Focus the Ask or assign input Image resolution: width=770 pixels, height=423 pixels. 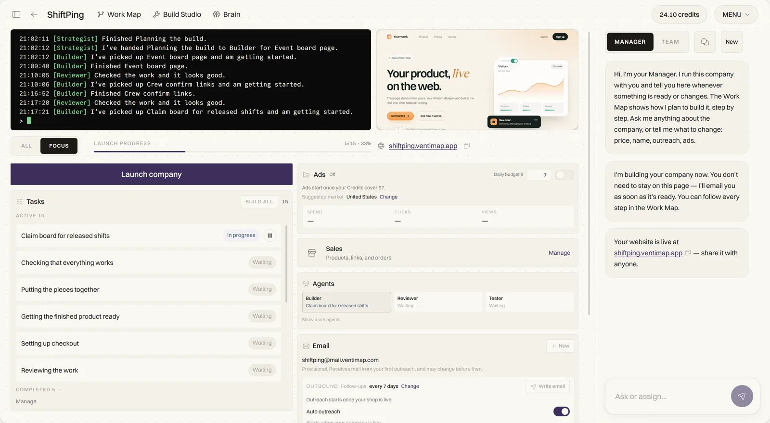[x=669, y=397]
